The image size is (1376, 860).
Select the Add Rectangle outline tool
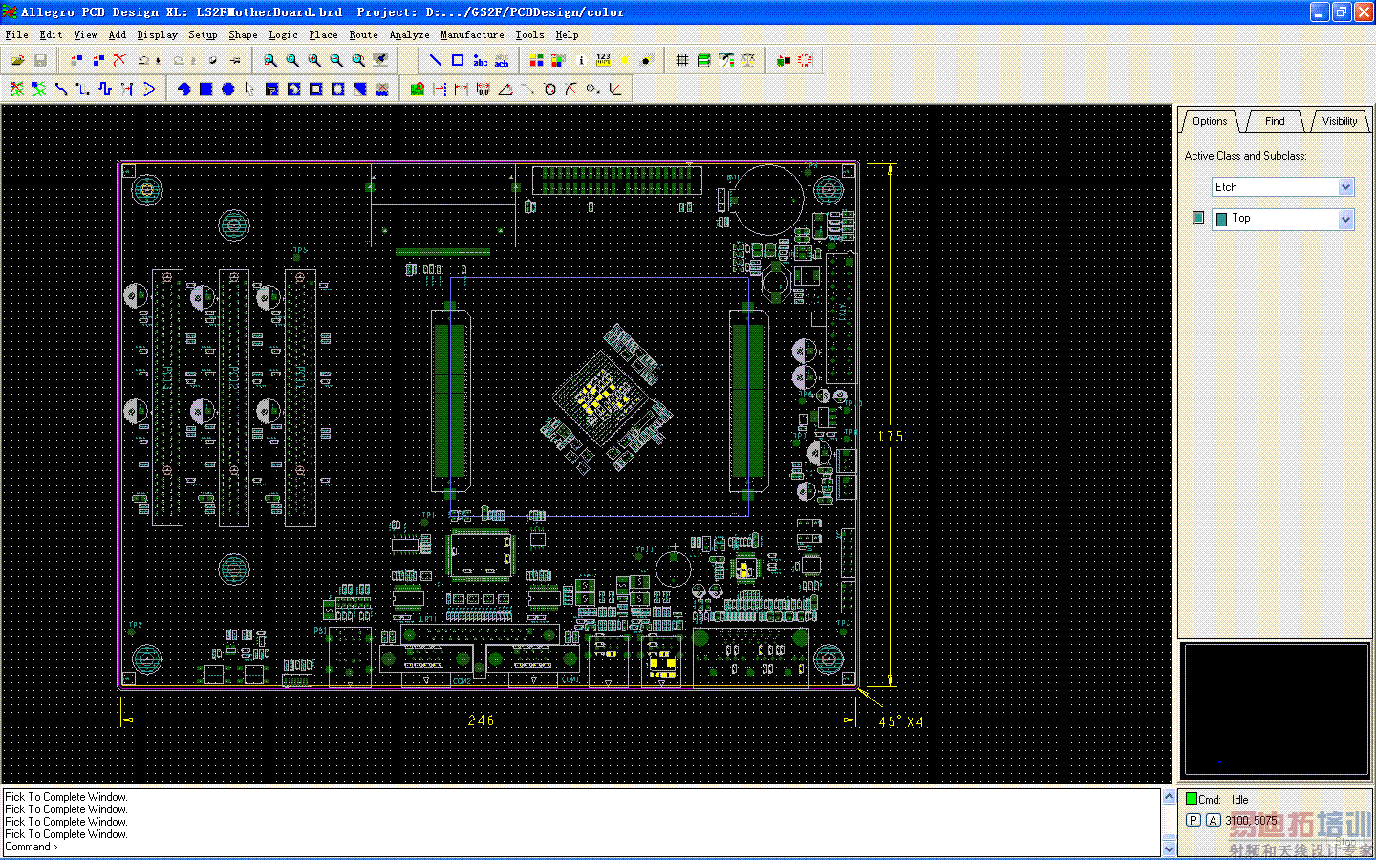(x=458, y=60)
